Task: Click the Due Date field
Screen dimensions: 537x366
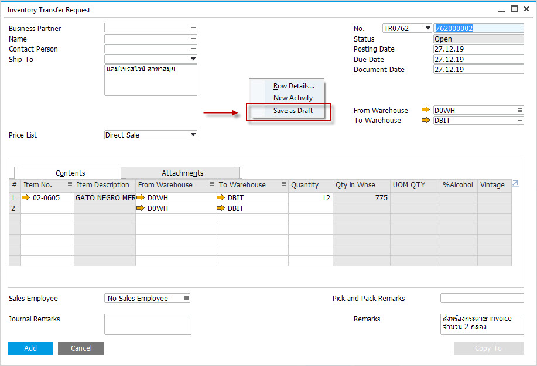Action: click(478, 59)
